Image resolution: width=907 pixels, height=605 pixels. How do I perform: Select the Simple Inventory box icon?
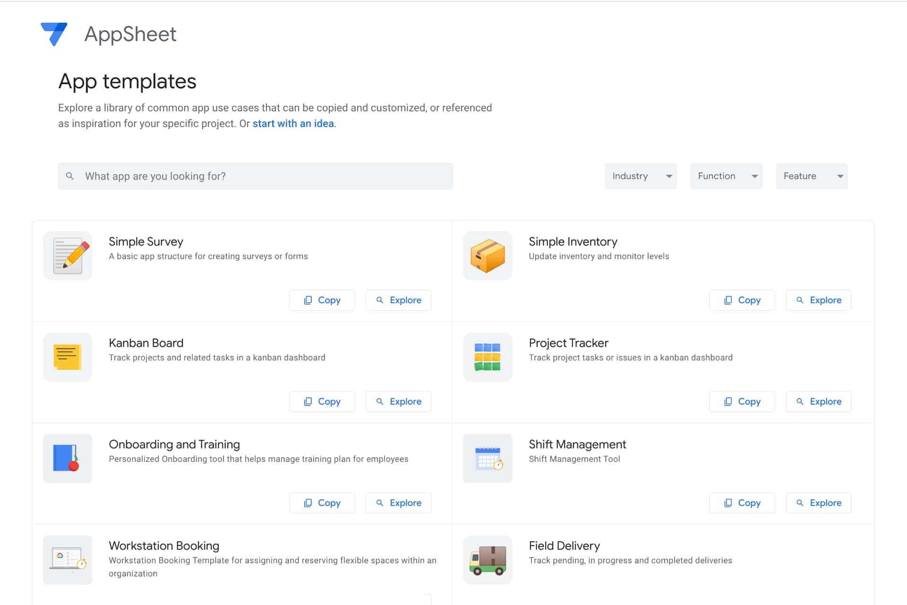[488, 256]
